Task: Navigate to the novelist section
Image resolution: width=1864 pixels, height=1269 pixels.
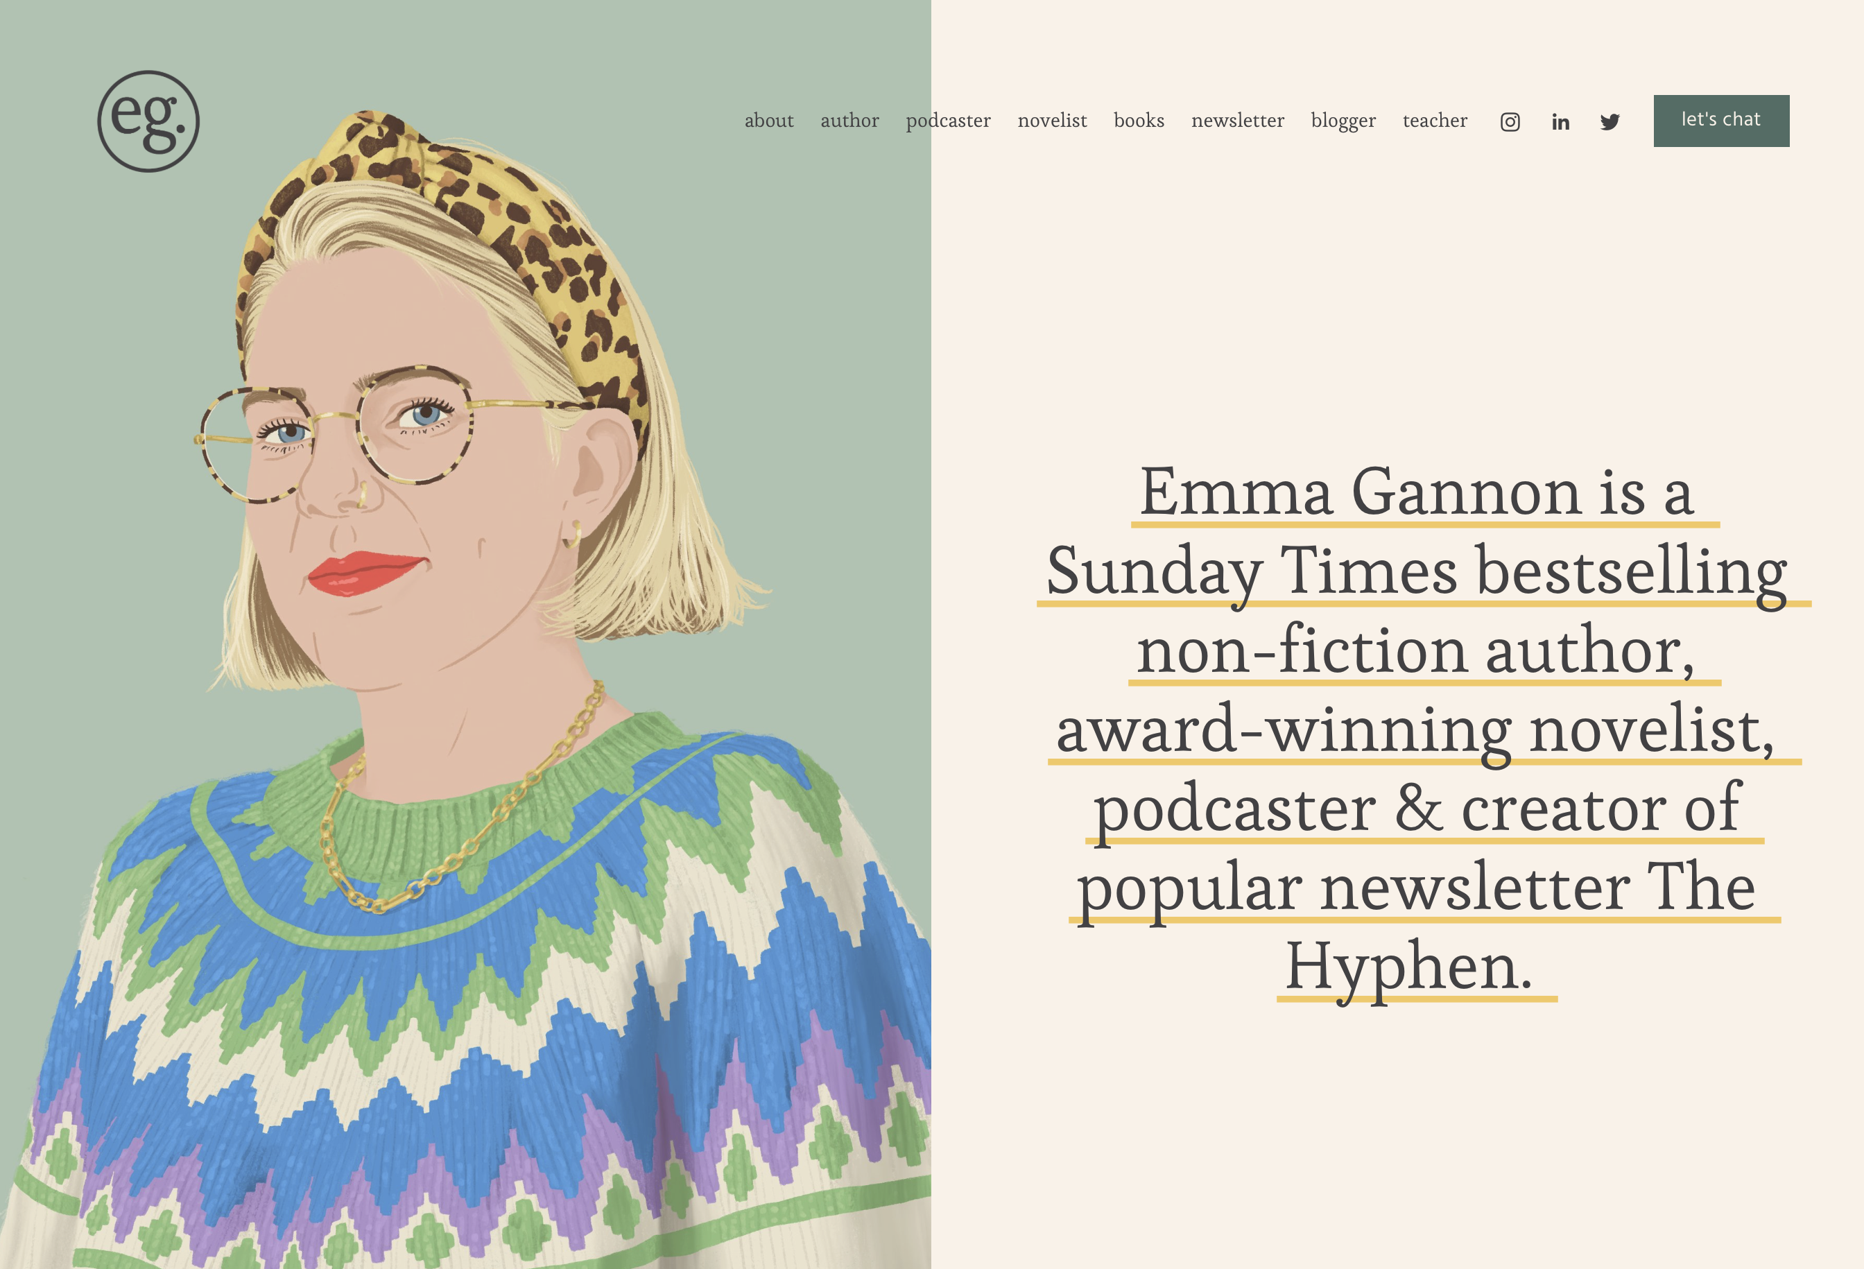Action: 1051,121
